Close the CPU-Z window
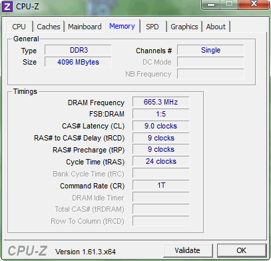The image size is (271, 261). tap(254, 4)
